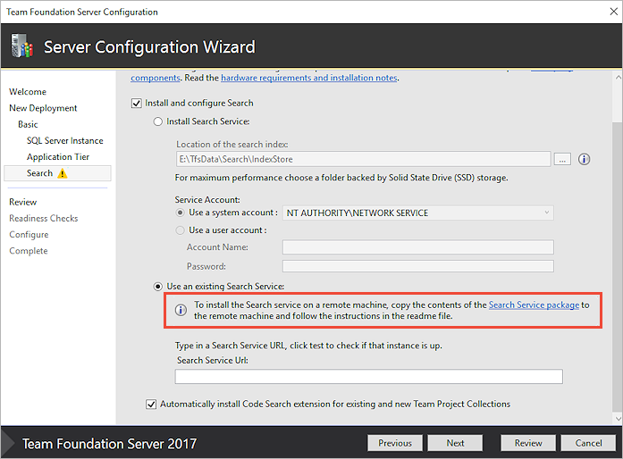The image size is (623, 459).
Task: Open the Search Service package link
Action: (534, 305)
